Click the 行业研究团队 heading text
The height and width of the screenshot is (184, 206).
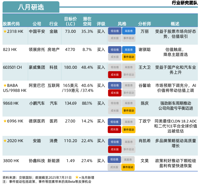tap(185, 3)
